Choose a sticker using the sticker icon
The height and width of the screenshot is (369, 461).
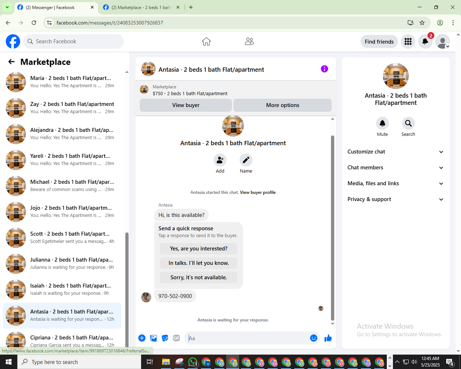[165, 338]
